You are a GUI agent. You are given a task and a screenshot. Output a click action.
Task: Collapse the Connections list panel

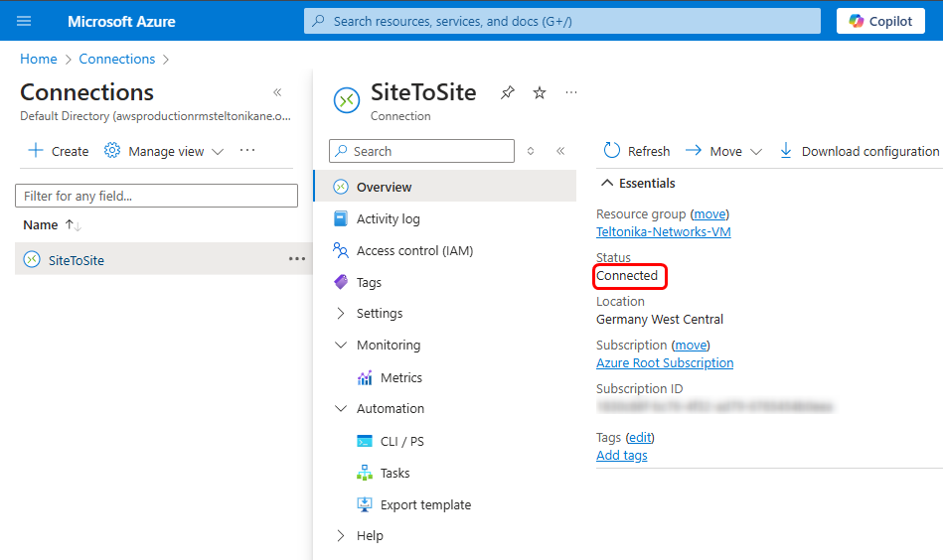tap(277, 92)
